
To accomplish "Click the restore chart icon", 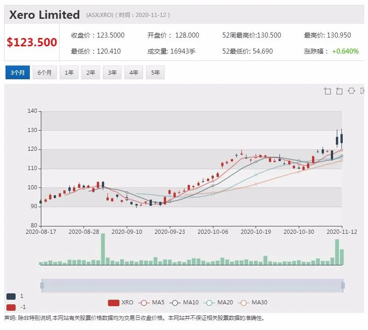I will point(351,91).
